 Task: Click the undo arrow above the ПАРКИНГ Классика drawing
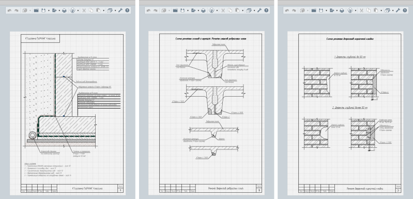pos(9,10)
